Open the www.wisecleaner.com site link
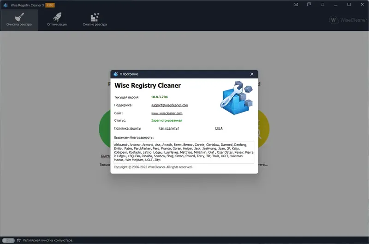Screen dimensions: 369x244 (167, 113)
